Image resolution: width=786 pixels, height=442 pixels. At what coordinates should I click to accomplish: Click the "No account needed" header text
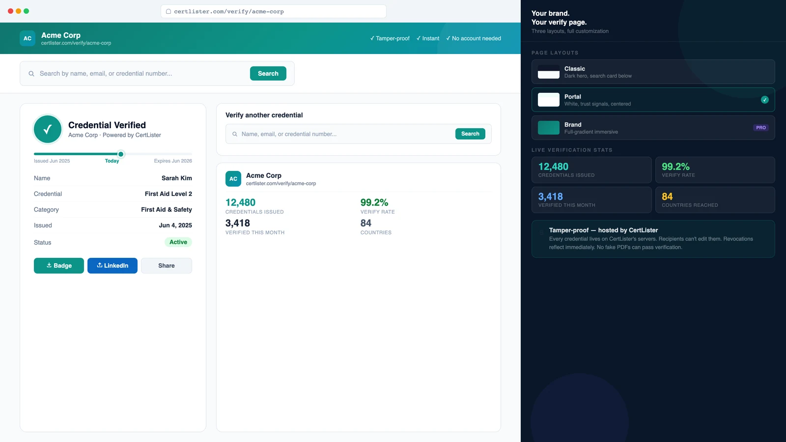tap(474, 38)
